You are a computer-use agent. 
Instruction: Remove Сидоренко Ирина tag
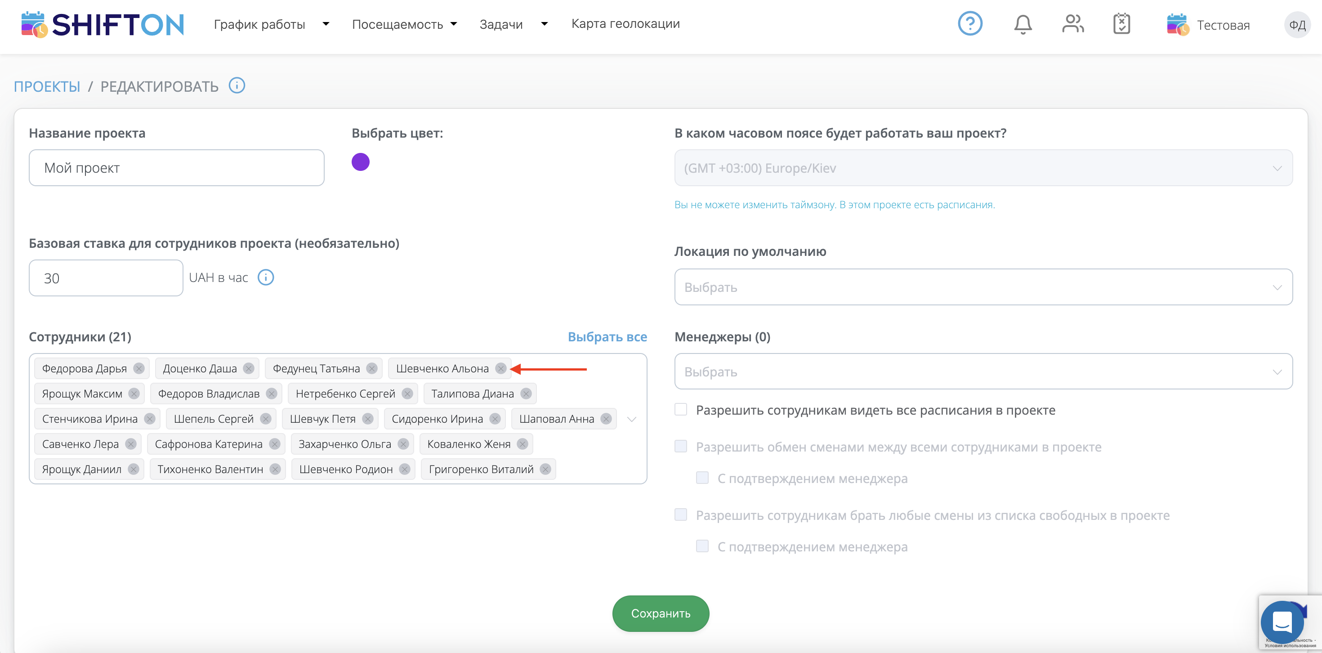click(x=495, y=419)
